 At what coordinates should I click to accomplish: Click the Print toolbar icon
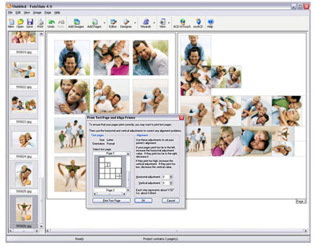click(40, 23)
